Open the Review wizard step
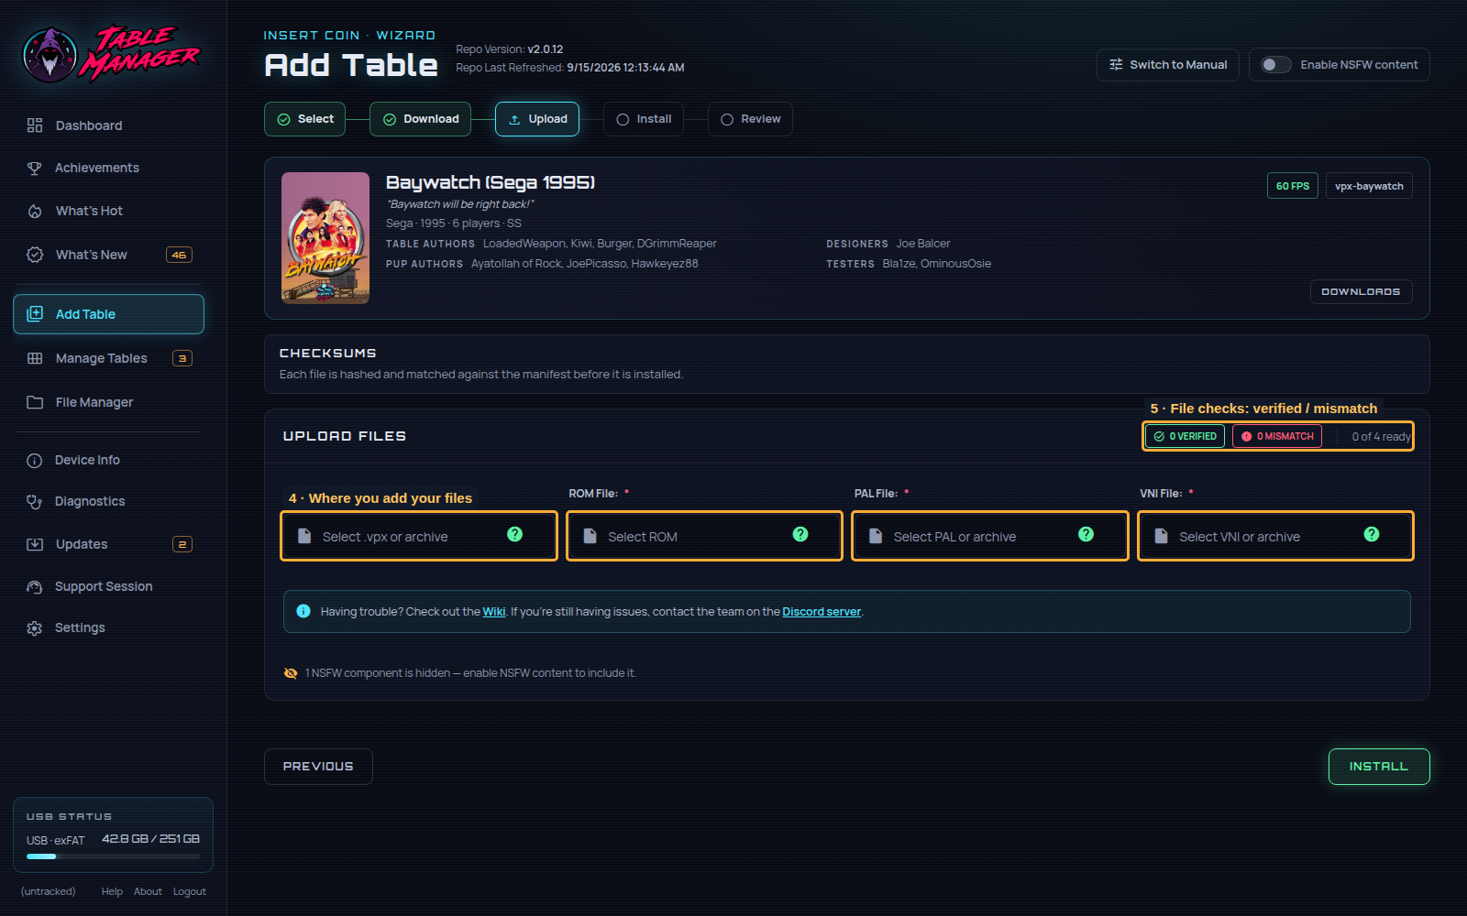Image resolution: width=1467 pixels, height=916 pixels. [751, 119]
